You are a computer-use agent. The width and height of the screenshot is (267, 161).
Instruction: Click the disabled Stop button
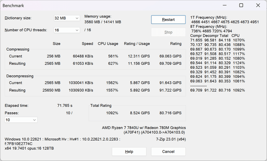click(168, 32)
